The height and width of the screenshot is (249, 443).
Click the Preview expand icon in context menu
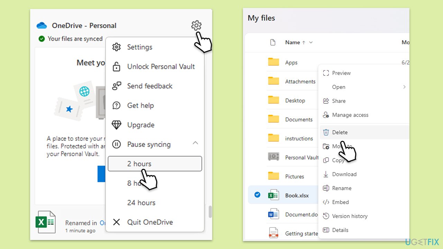(326, 73)
